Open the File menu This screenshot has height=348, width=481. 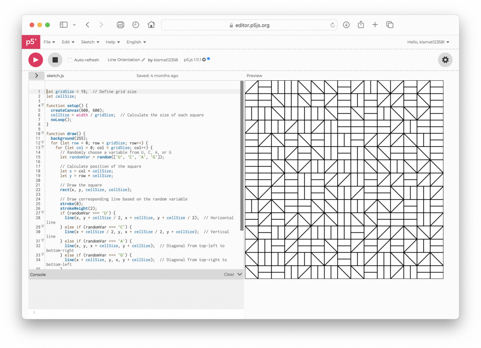(49, 42)
